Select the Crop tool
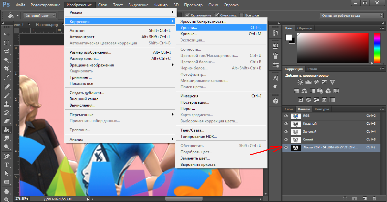This screenshot has width=387, height=202. [x=7, y=69]
